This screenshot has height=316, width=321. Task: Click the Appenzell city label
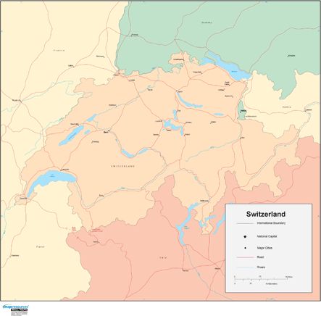point(228,96)
